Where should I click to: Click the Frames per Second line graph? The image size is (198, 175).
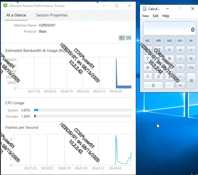[x=123, y=150]
